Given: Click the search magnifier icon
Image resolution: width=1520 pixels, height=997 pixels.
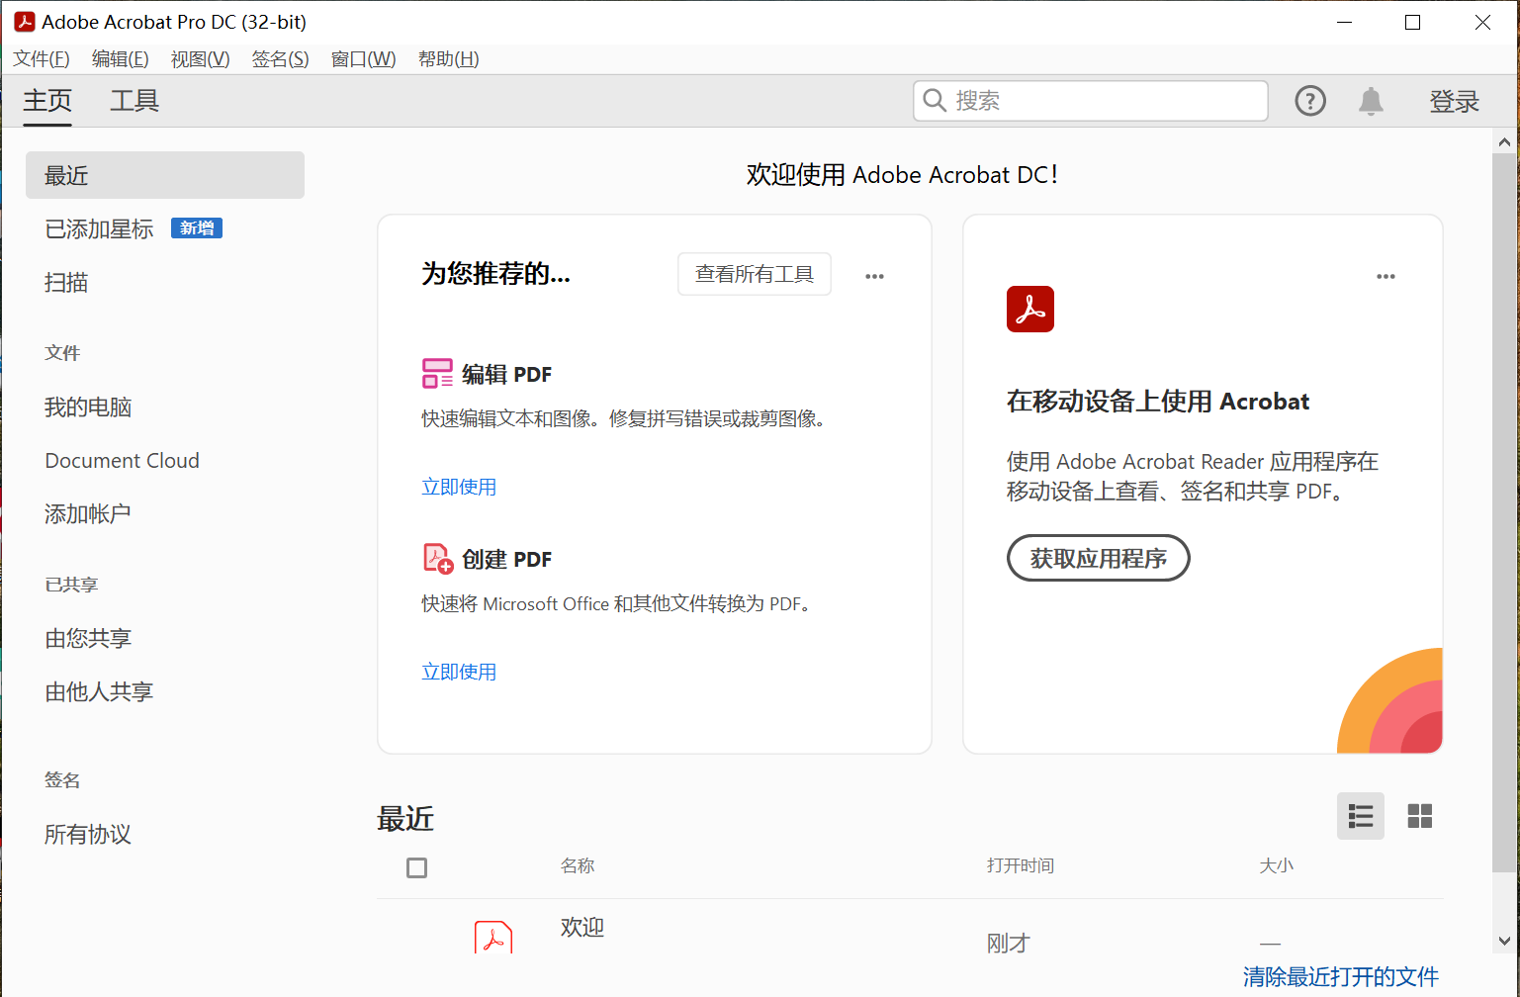Looking at the screenshot, I should coord(935,100).
